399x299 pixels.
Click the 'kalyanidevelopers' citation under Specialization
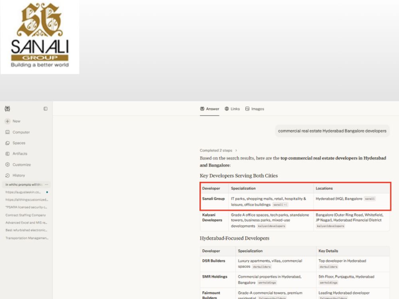pyautogui.click(x=271, y=226)
